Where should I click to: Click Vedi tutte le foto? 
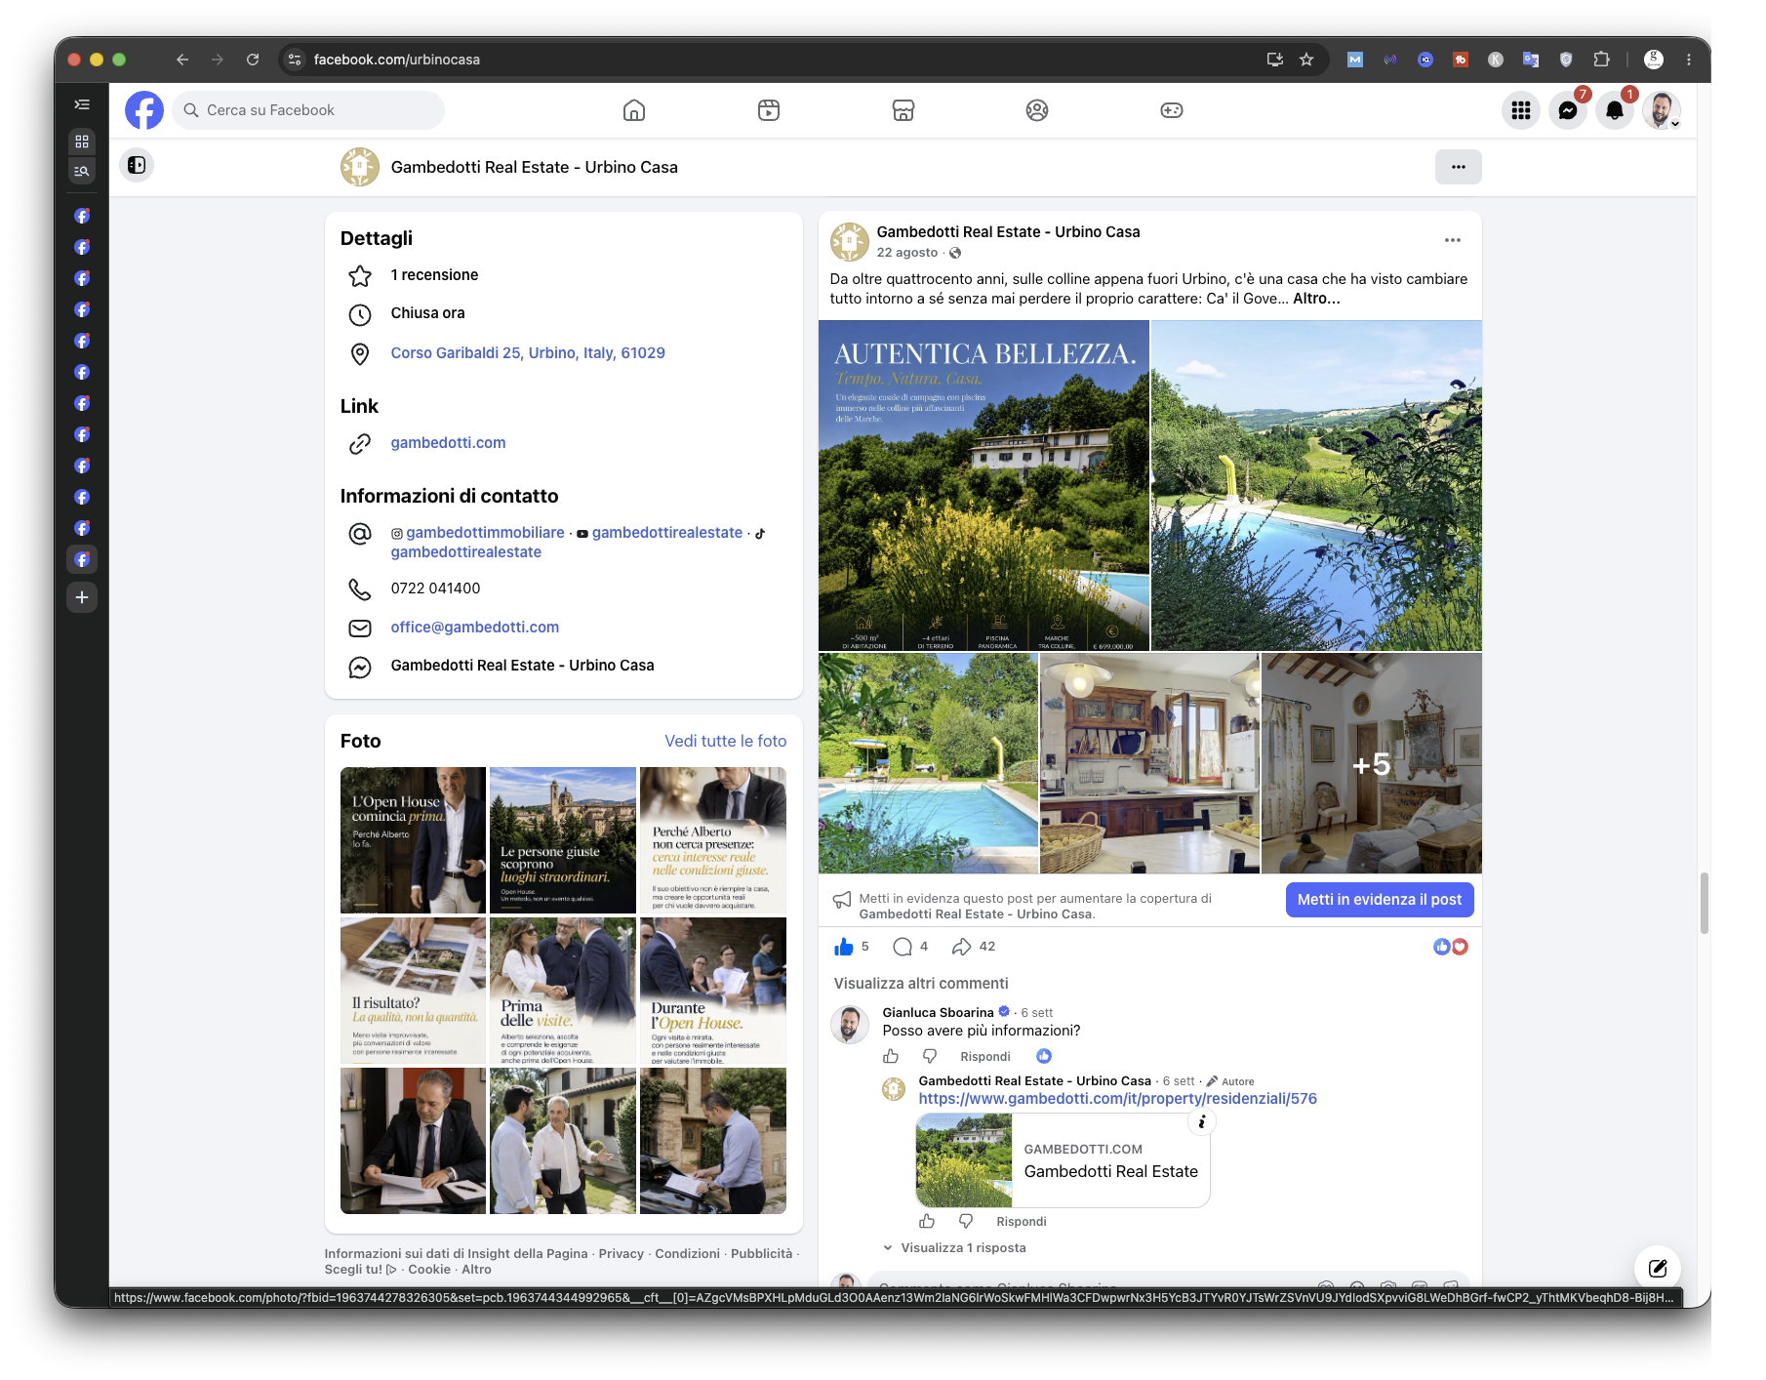coord(725,741)
